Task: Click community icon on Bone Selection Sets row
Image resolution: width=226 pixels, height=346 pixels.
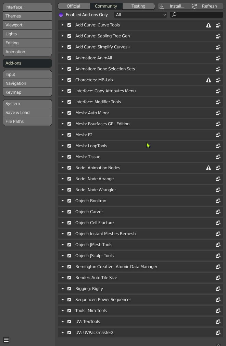Action: click(218, 69)
